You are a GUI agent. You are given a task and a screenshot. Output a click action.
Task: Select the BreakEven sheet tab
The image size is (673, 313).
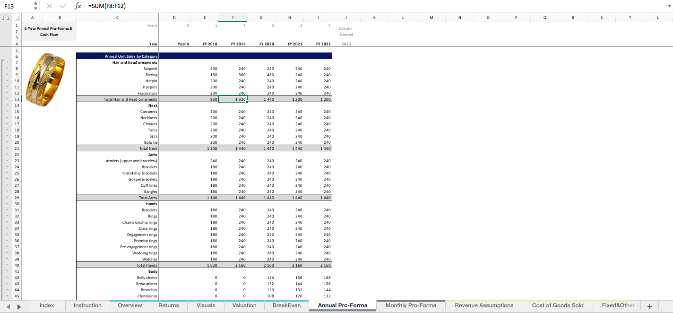286,305
